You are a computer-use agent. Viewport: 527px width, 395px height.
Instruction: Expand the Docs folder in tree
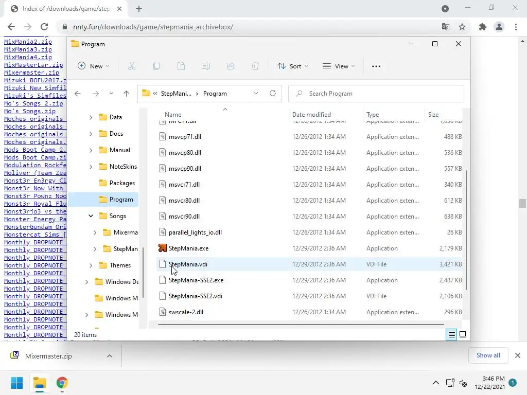(91, 134)
